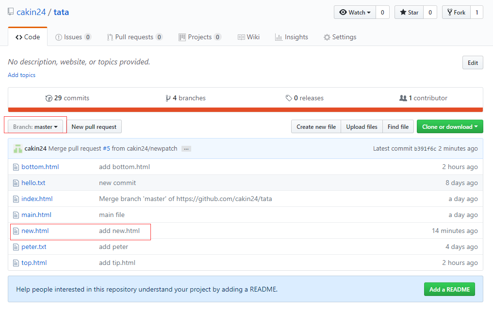This screenshot has height=310, width=493.
Task: Open the new.html file
Action: 35,231
